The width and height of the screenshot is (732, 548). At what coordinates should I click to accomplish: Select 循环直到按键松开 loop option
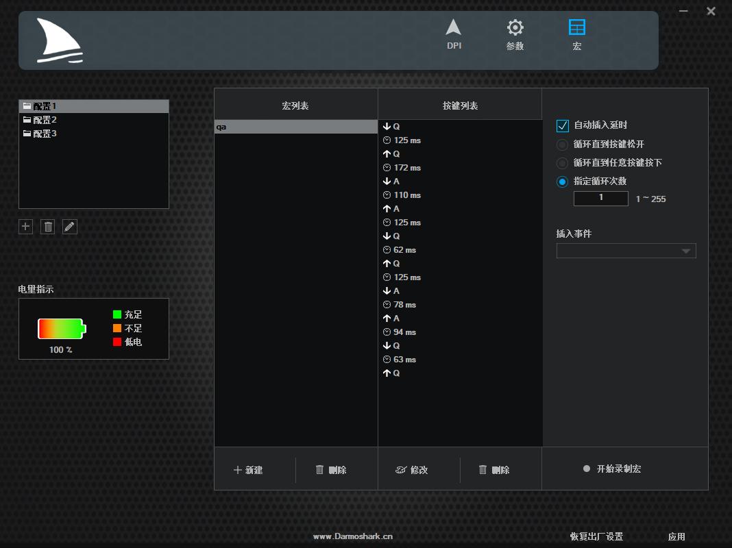(563, 144)
